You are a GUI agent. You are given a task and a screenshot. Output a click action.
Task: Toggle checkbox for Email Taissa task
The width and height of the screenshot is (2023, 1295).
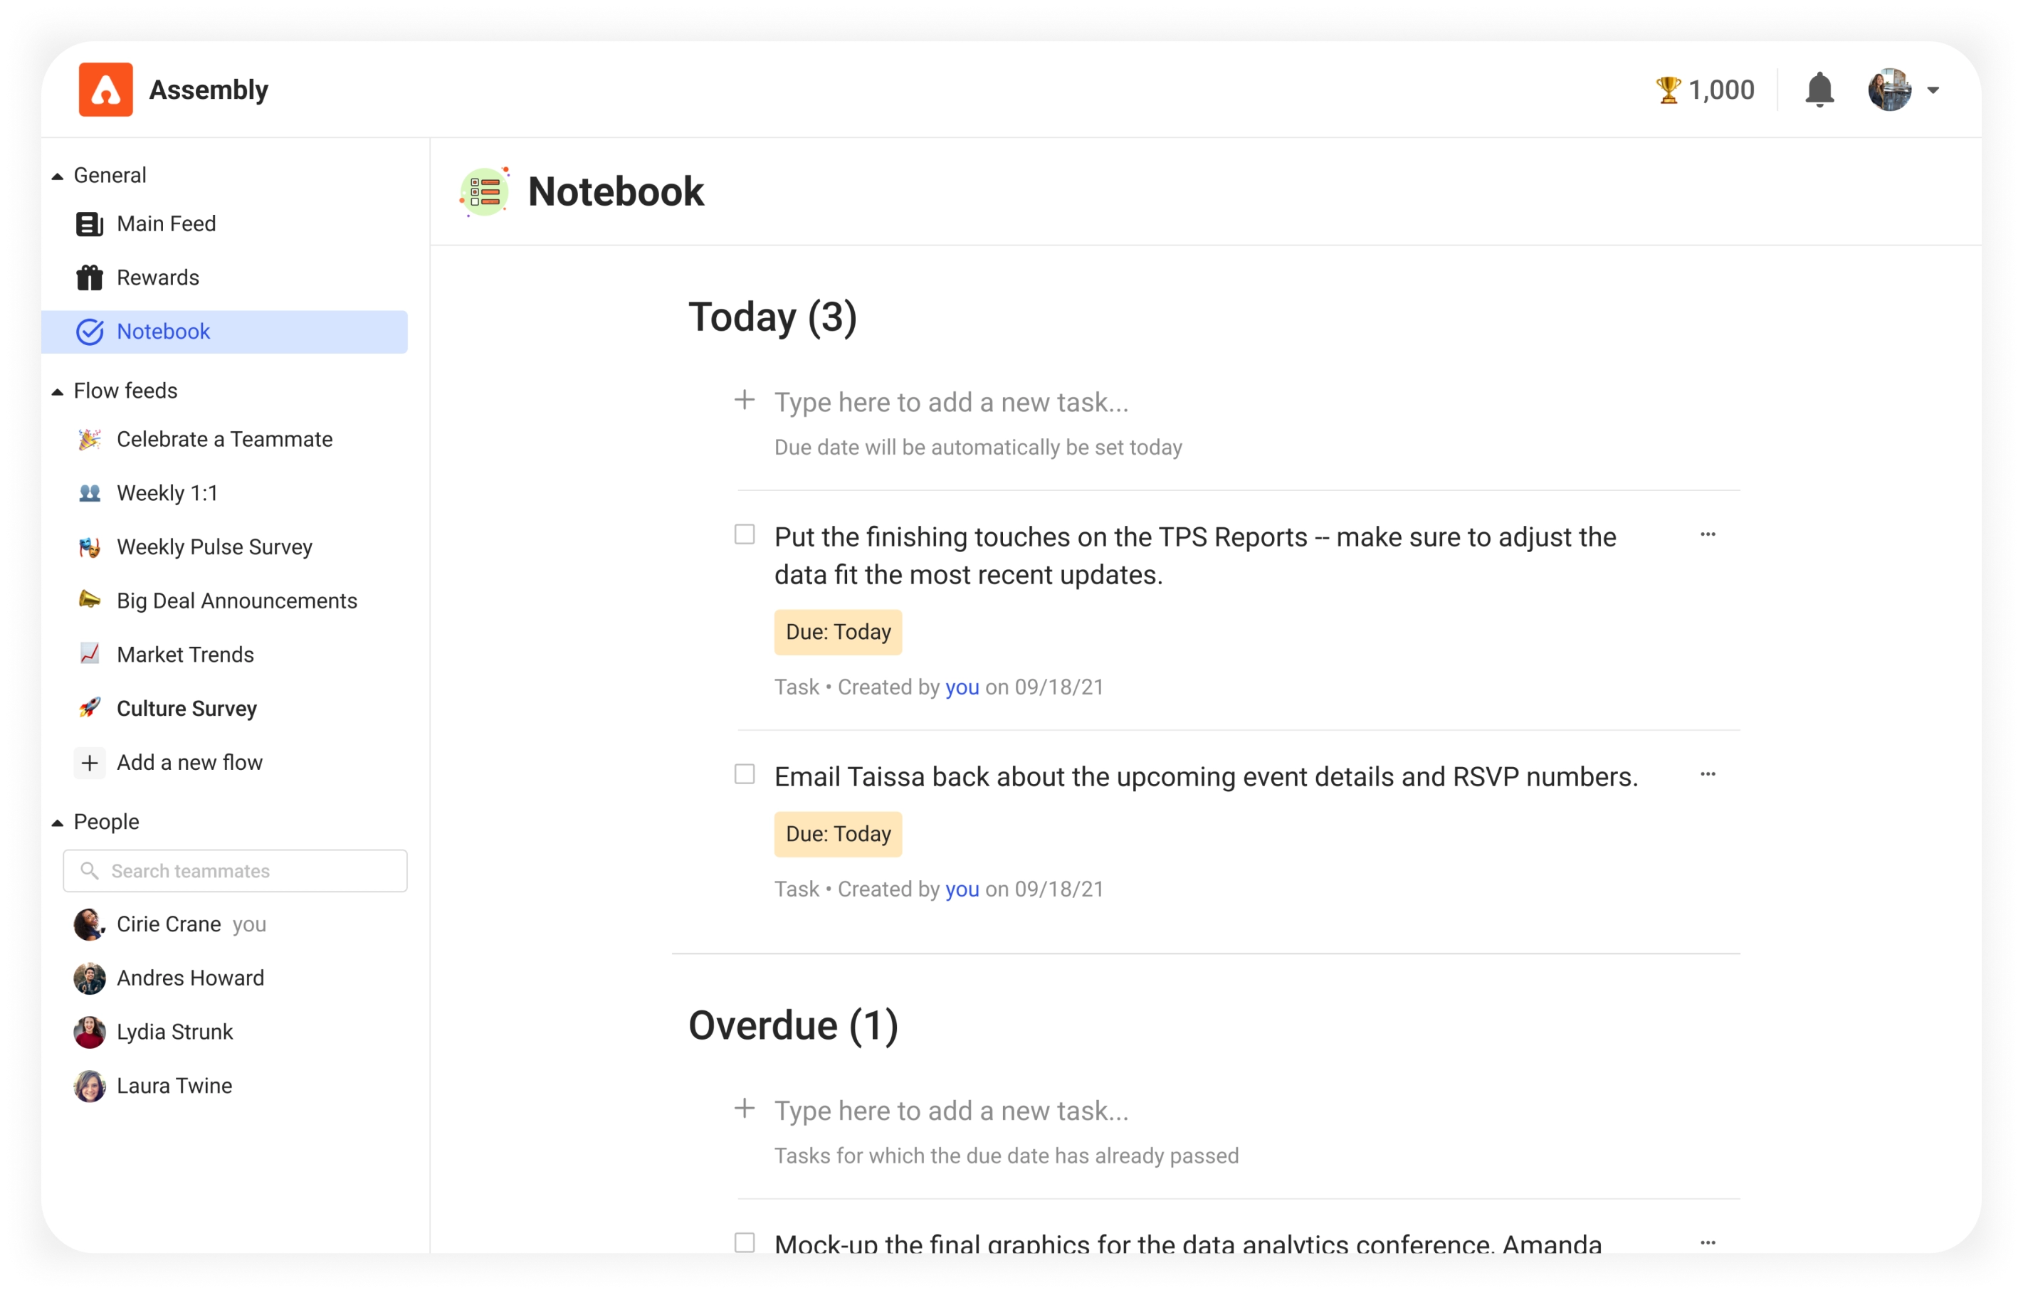pos(746,775)
